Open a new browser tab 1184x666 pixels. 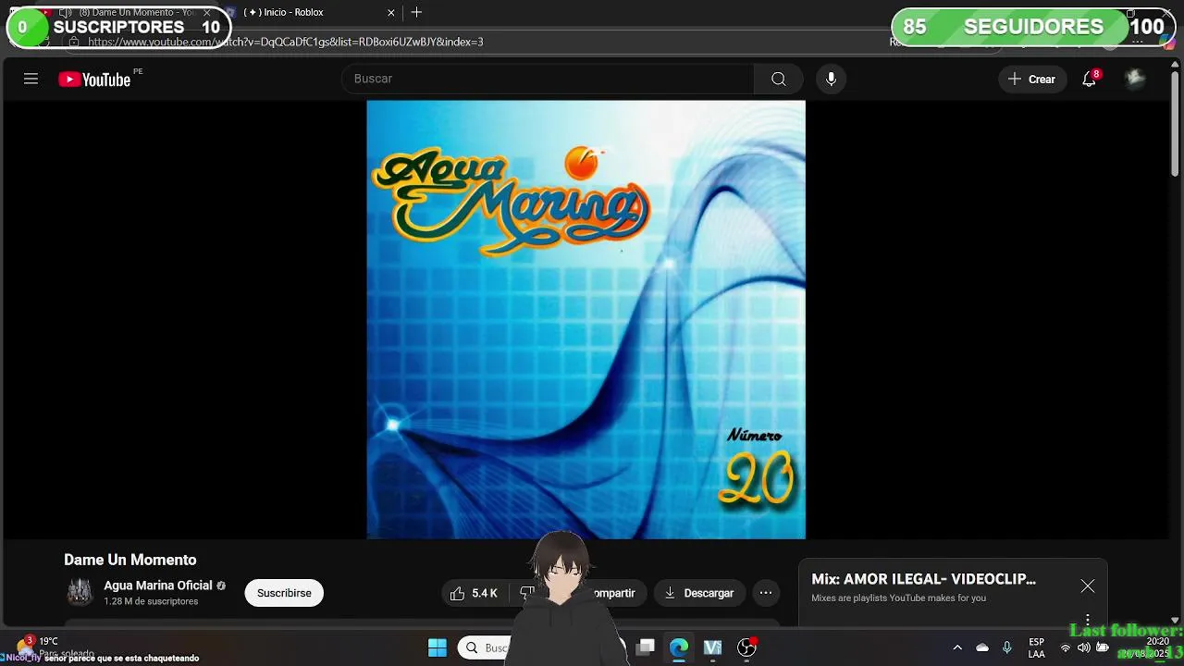coord(416,12)
